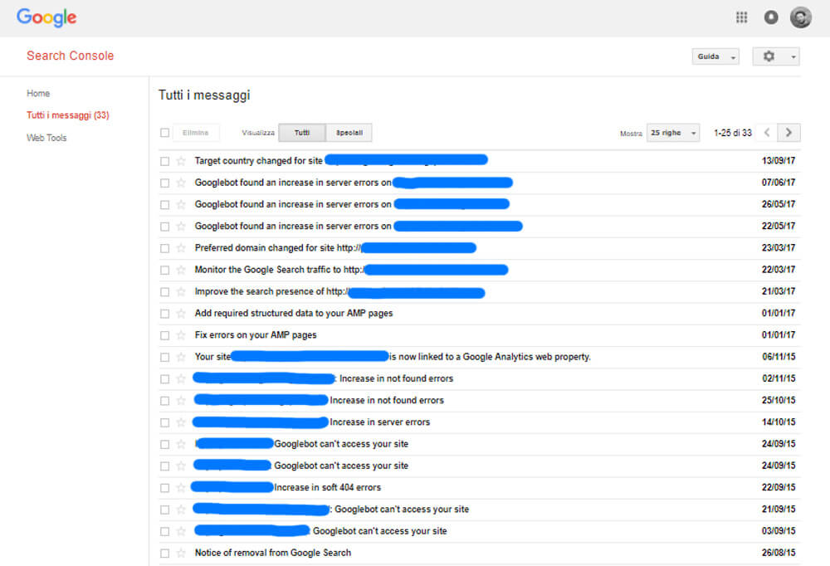Star the Add required structured data message
Screen dimensions: 830x566
pos(181,314)
